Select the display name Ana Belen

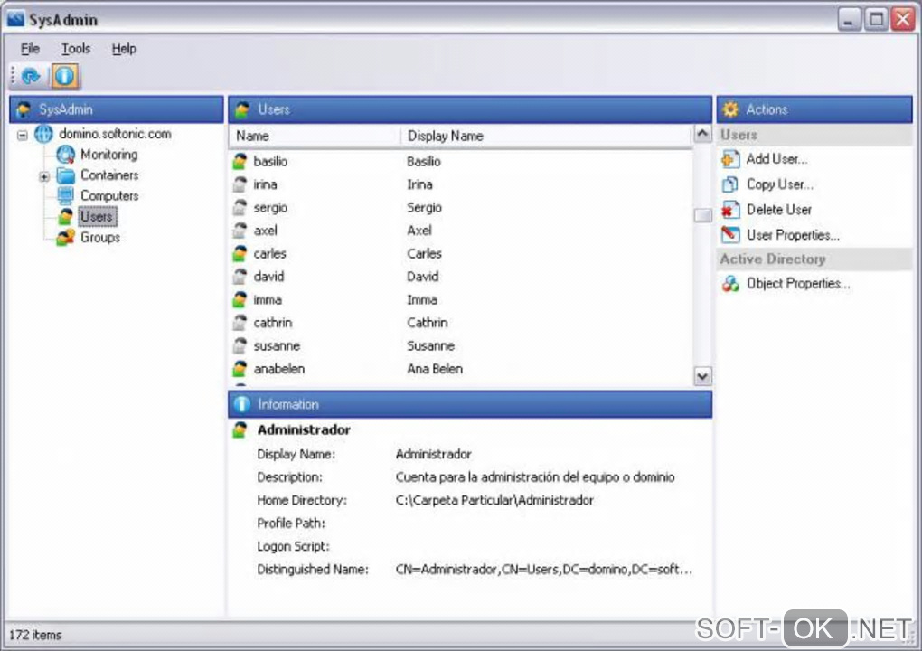coord(435,369)
